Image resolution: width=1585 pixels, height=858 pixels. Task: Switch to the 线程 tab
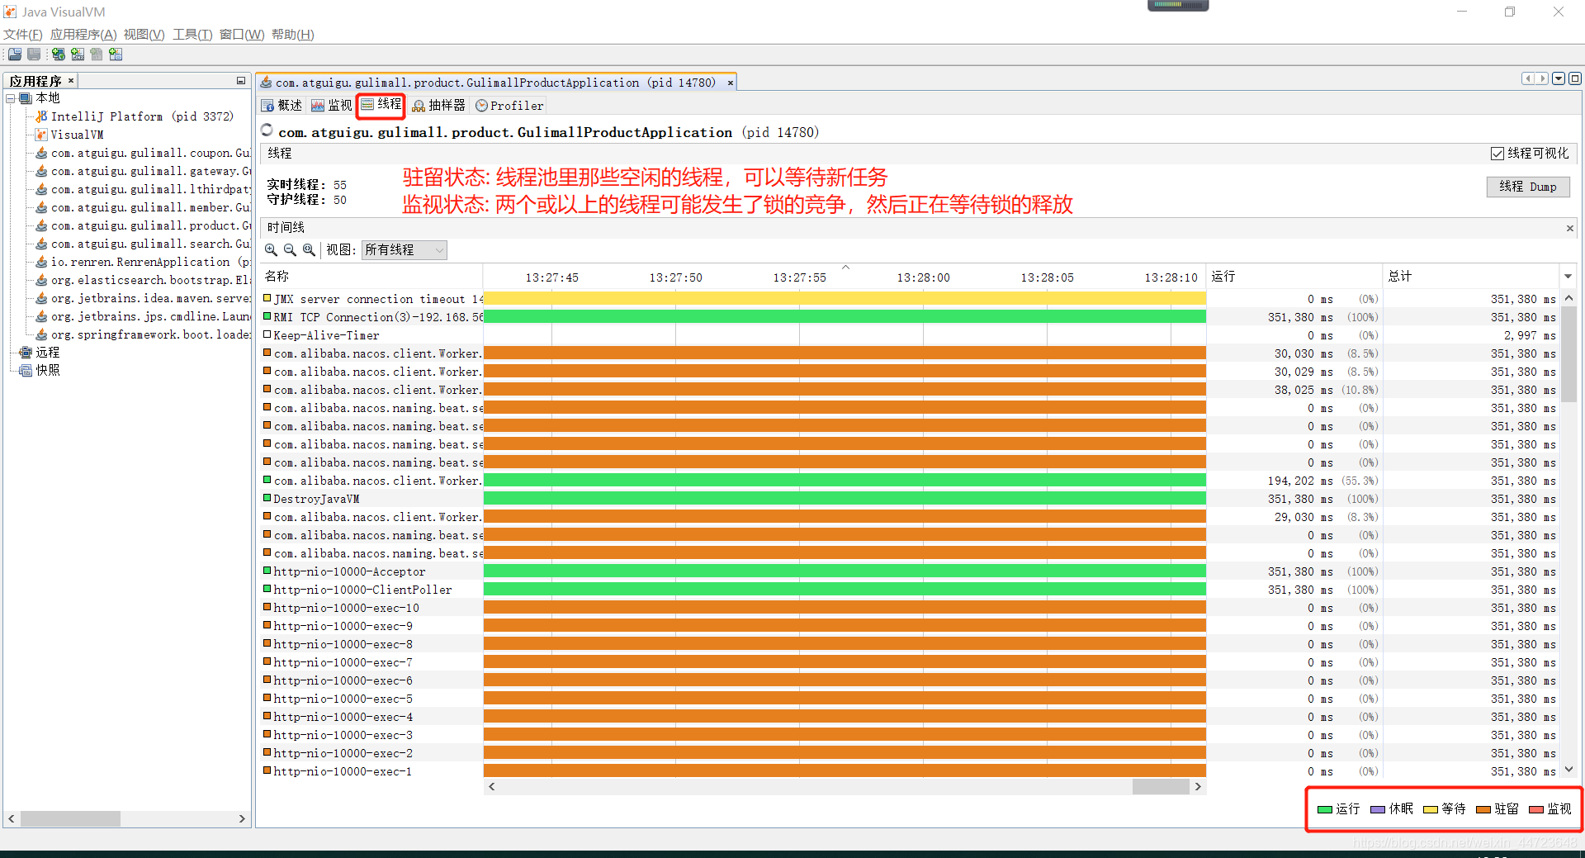pos(381,105)
